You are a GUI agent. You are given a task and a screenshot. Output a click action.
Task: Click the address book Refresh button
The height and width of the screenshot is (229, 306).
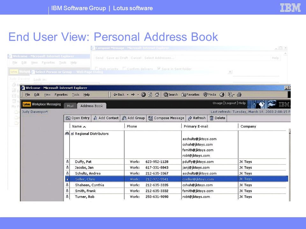[x=197, y=118]
